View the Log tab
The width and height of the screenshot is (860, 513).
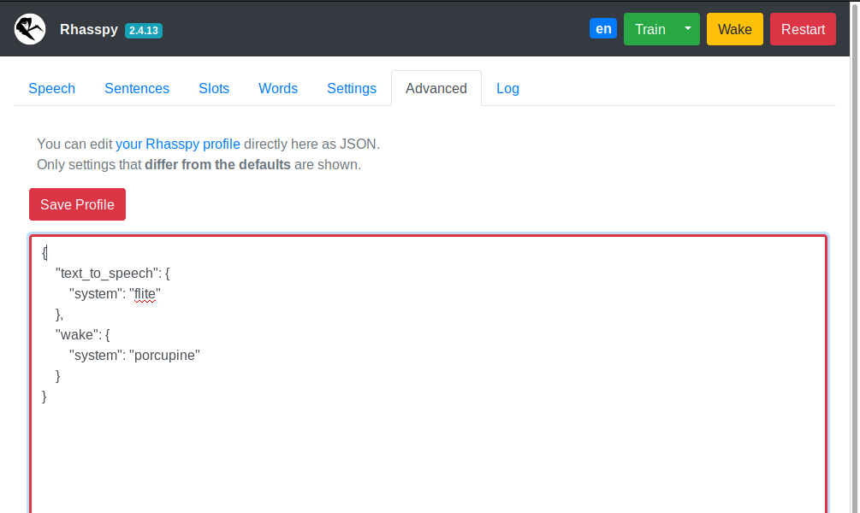tap(508, 88)
